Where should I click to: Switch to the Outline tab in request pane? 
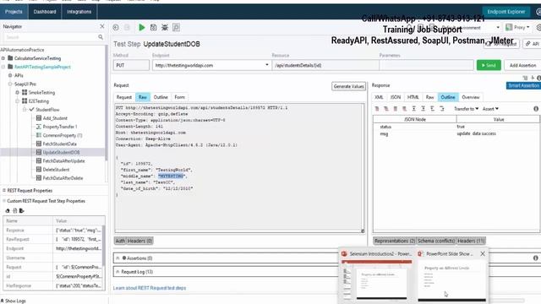click(x=161, y=97)
